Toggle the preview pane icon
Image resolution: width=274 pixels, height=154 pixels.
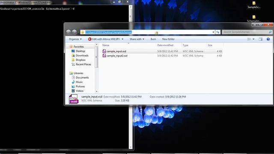point(261,39)
